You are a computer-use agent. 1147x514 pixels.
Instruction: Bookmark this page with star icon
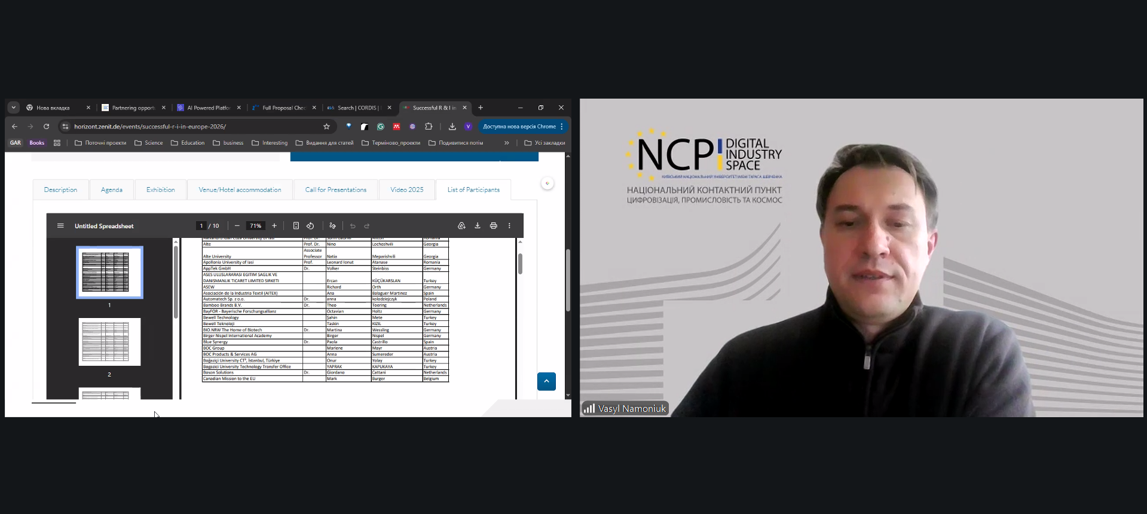pyautogui.click(x=326, y=127)
